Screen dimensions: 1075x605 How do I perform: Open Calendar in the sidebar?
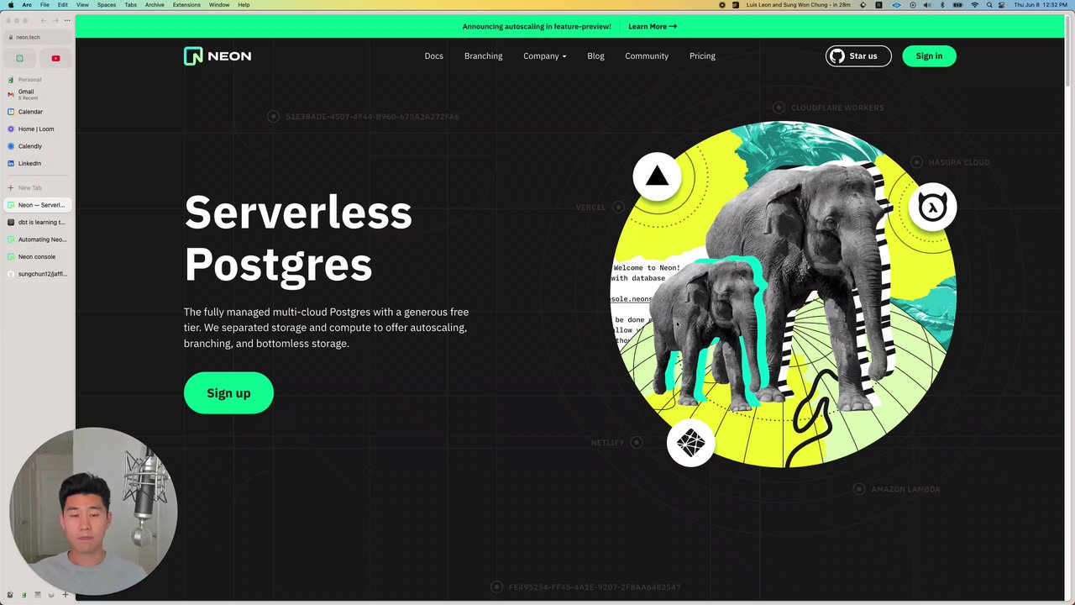[x=37, y=112]
